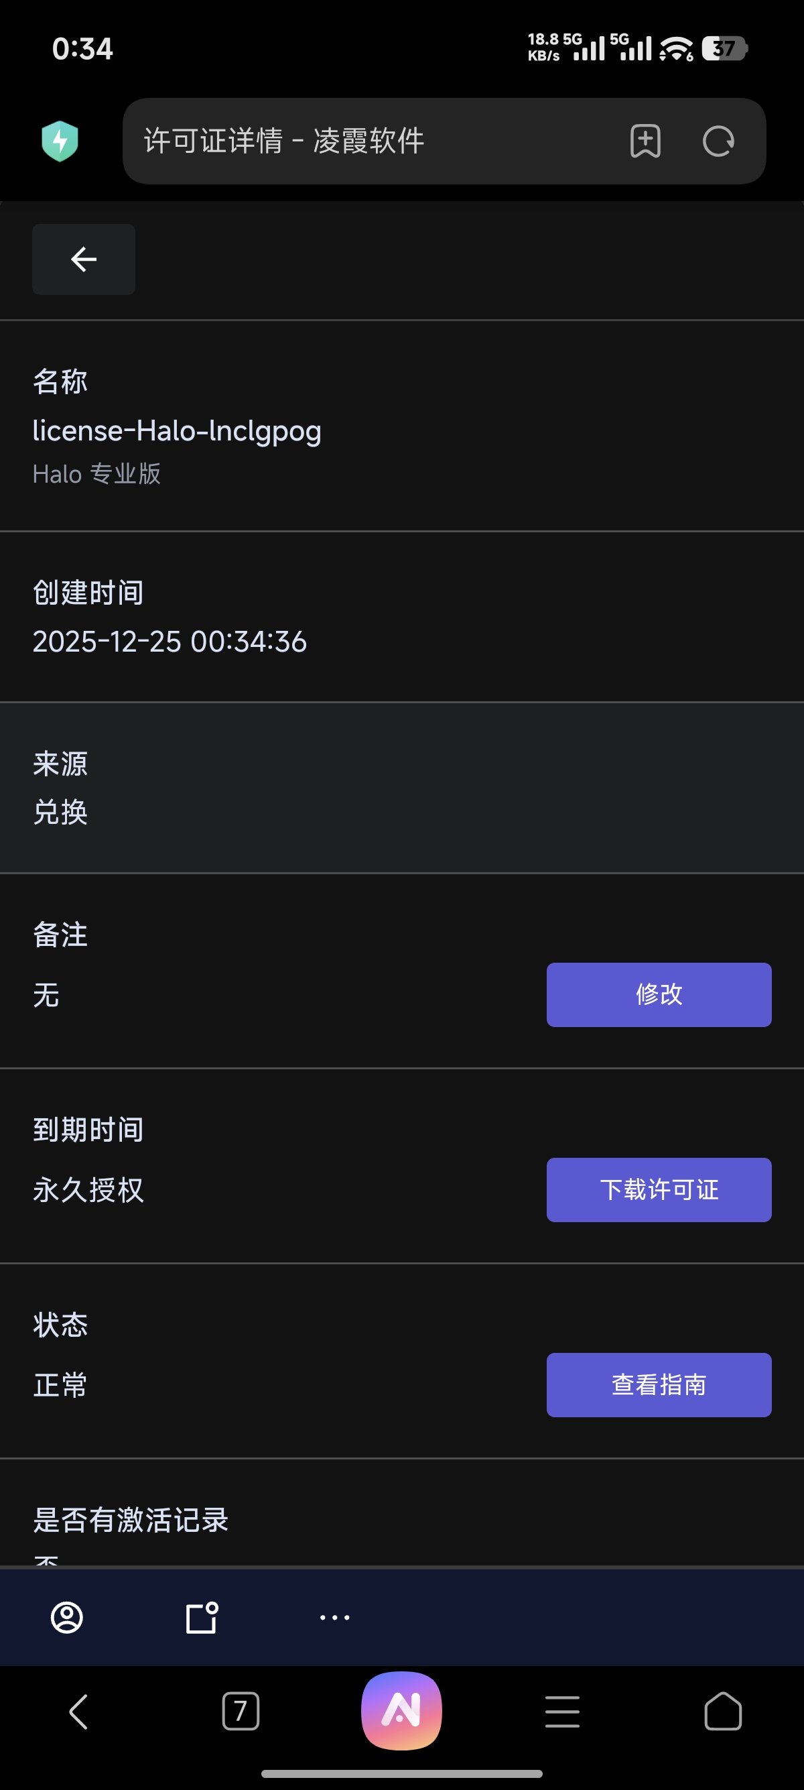Open the browser hamburger menu
This screenshot has width=804, height=1790.
click(562, 1711)
